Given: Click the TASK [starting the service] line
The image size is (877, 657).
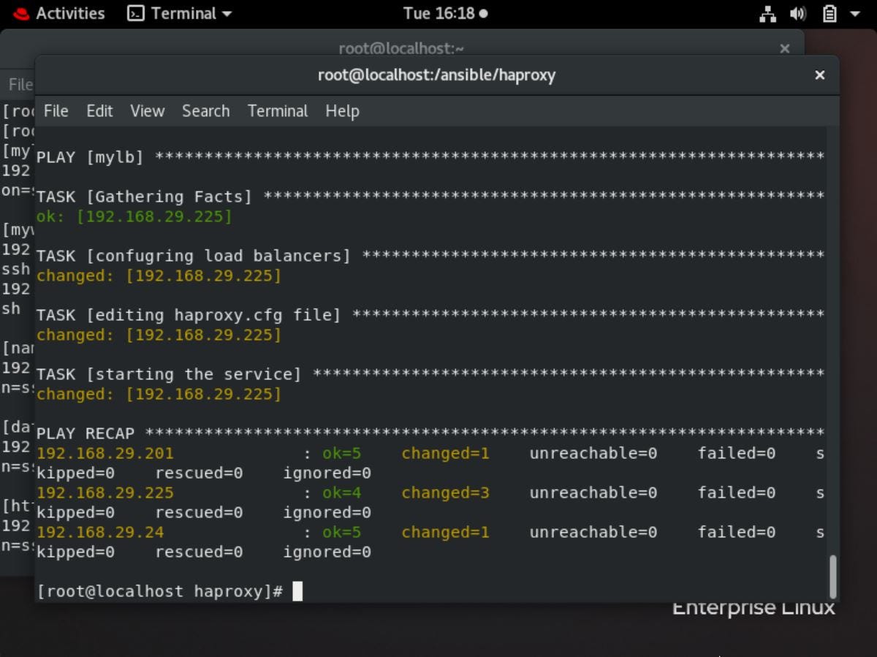Looking at the screenshot, I should pos(430,374).
